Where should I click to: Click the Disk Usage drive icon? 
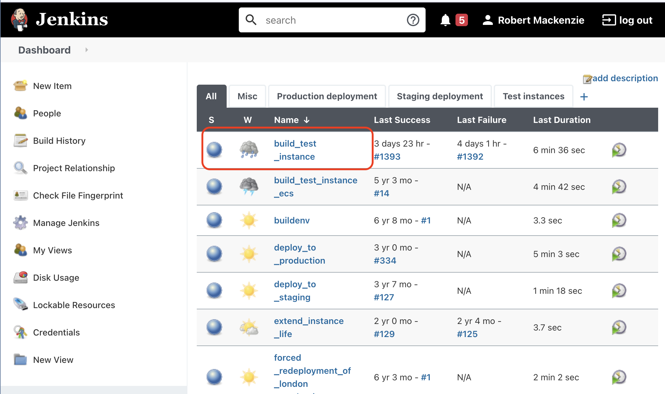pyautogui.click(x=21, y=278)
